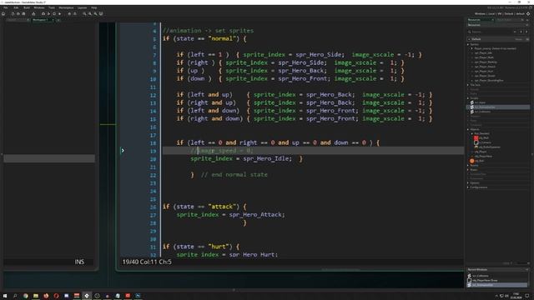This screenshot has width=534, height=300.
Task: Add a new workspace with plus button
Action: 58,20
